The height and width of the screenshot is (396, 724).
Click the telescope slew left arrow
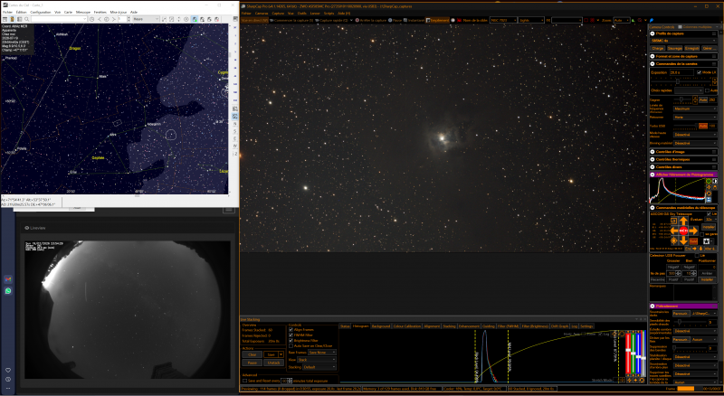674,231
